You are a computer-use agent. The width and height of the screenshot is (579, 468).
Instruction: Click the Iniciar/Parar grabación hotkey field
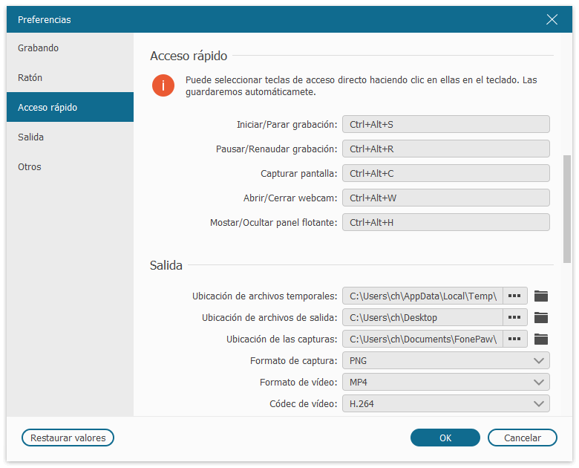(445, 124)
